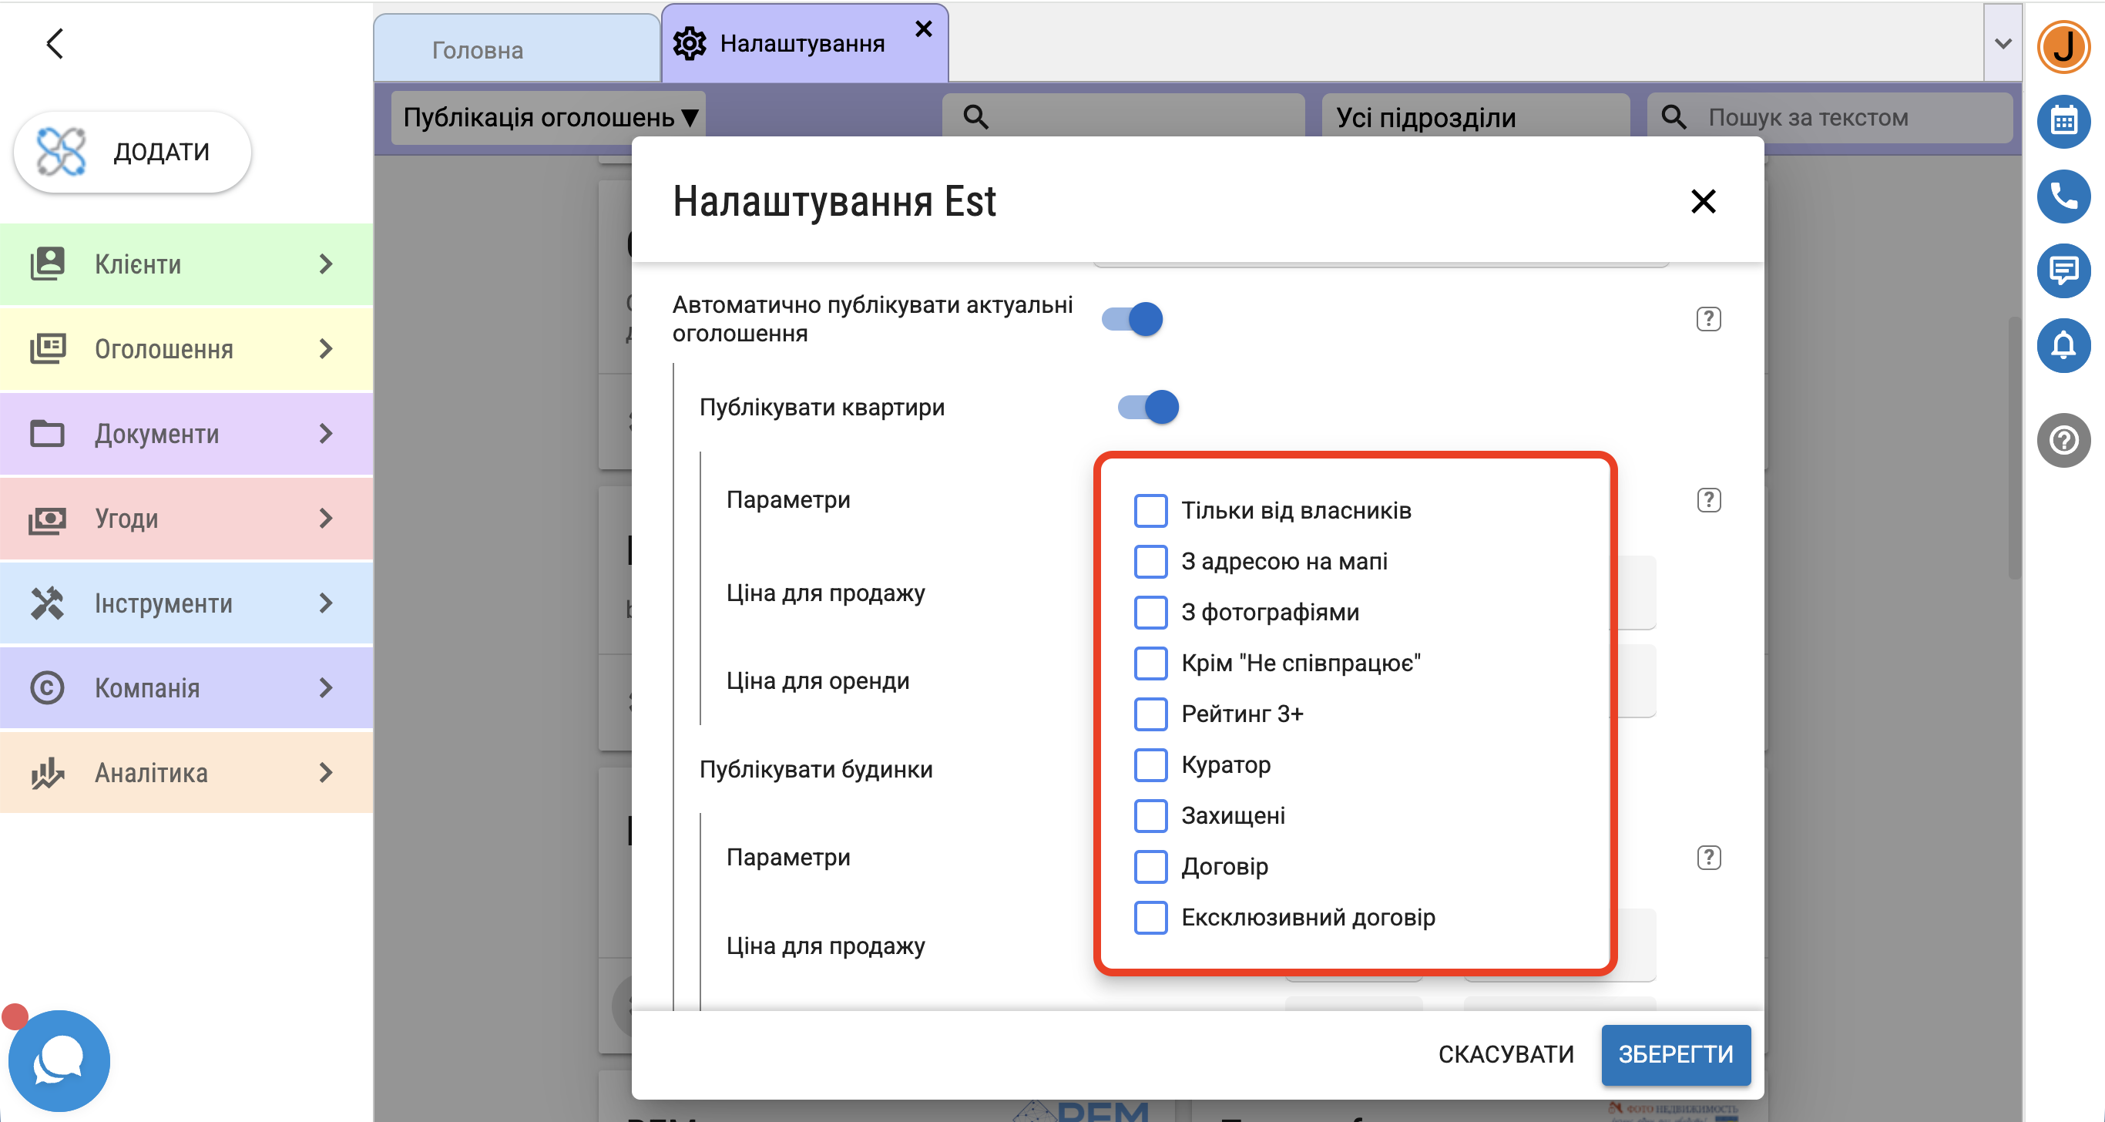Screen dimensions: 2105x1122
Task: Toggle off Публікувати квартири switch
Action: 1148,407
